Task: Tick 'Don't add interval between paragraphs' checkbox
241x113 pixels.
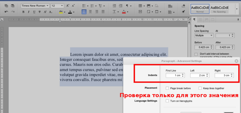Action: tap(196, 54)
